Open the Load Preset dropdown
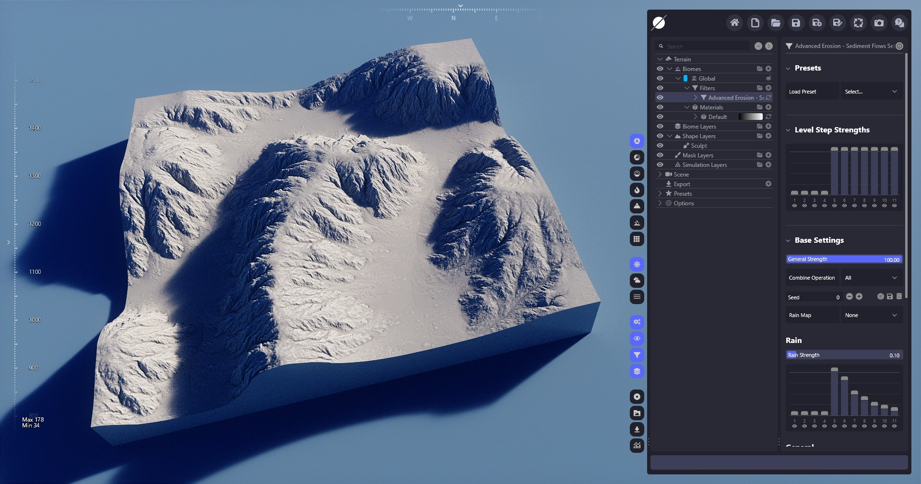 871,92
